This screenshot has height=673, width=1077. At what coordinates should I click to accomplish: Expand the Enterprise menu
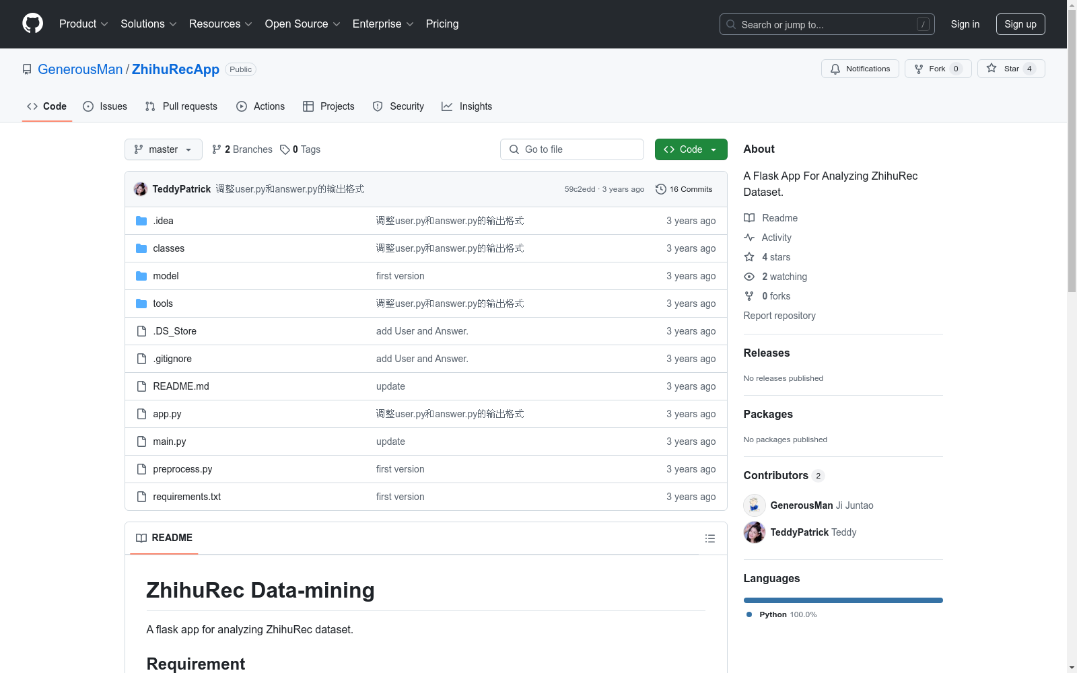pyautogui.click(x=383, y=24)
